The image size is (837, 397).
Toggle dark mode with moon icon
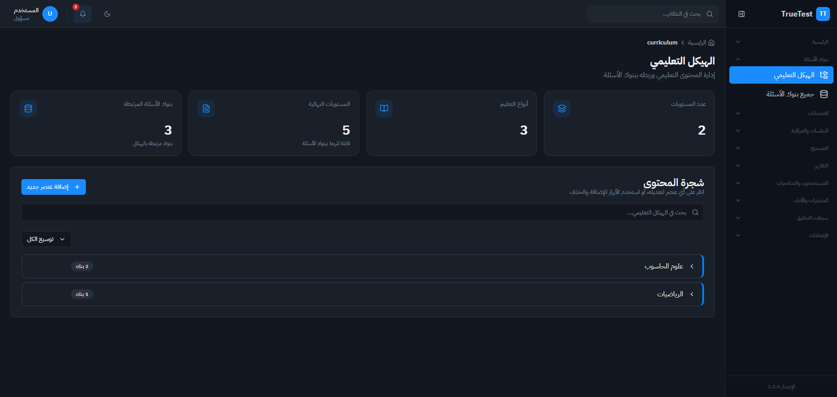pos(107,14)
